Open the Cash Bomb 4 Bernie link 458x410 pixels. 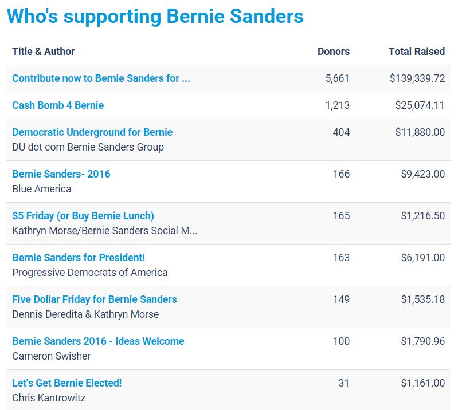pos(58,105)
